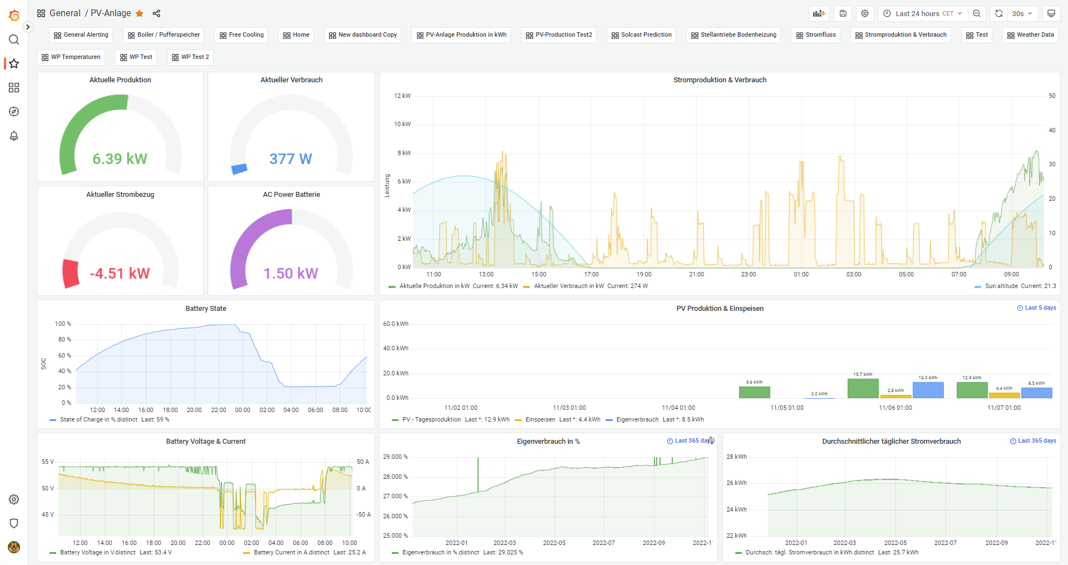Open the 30s refresh interval dropdown

[1022, 13]
